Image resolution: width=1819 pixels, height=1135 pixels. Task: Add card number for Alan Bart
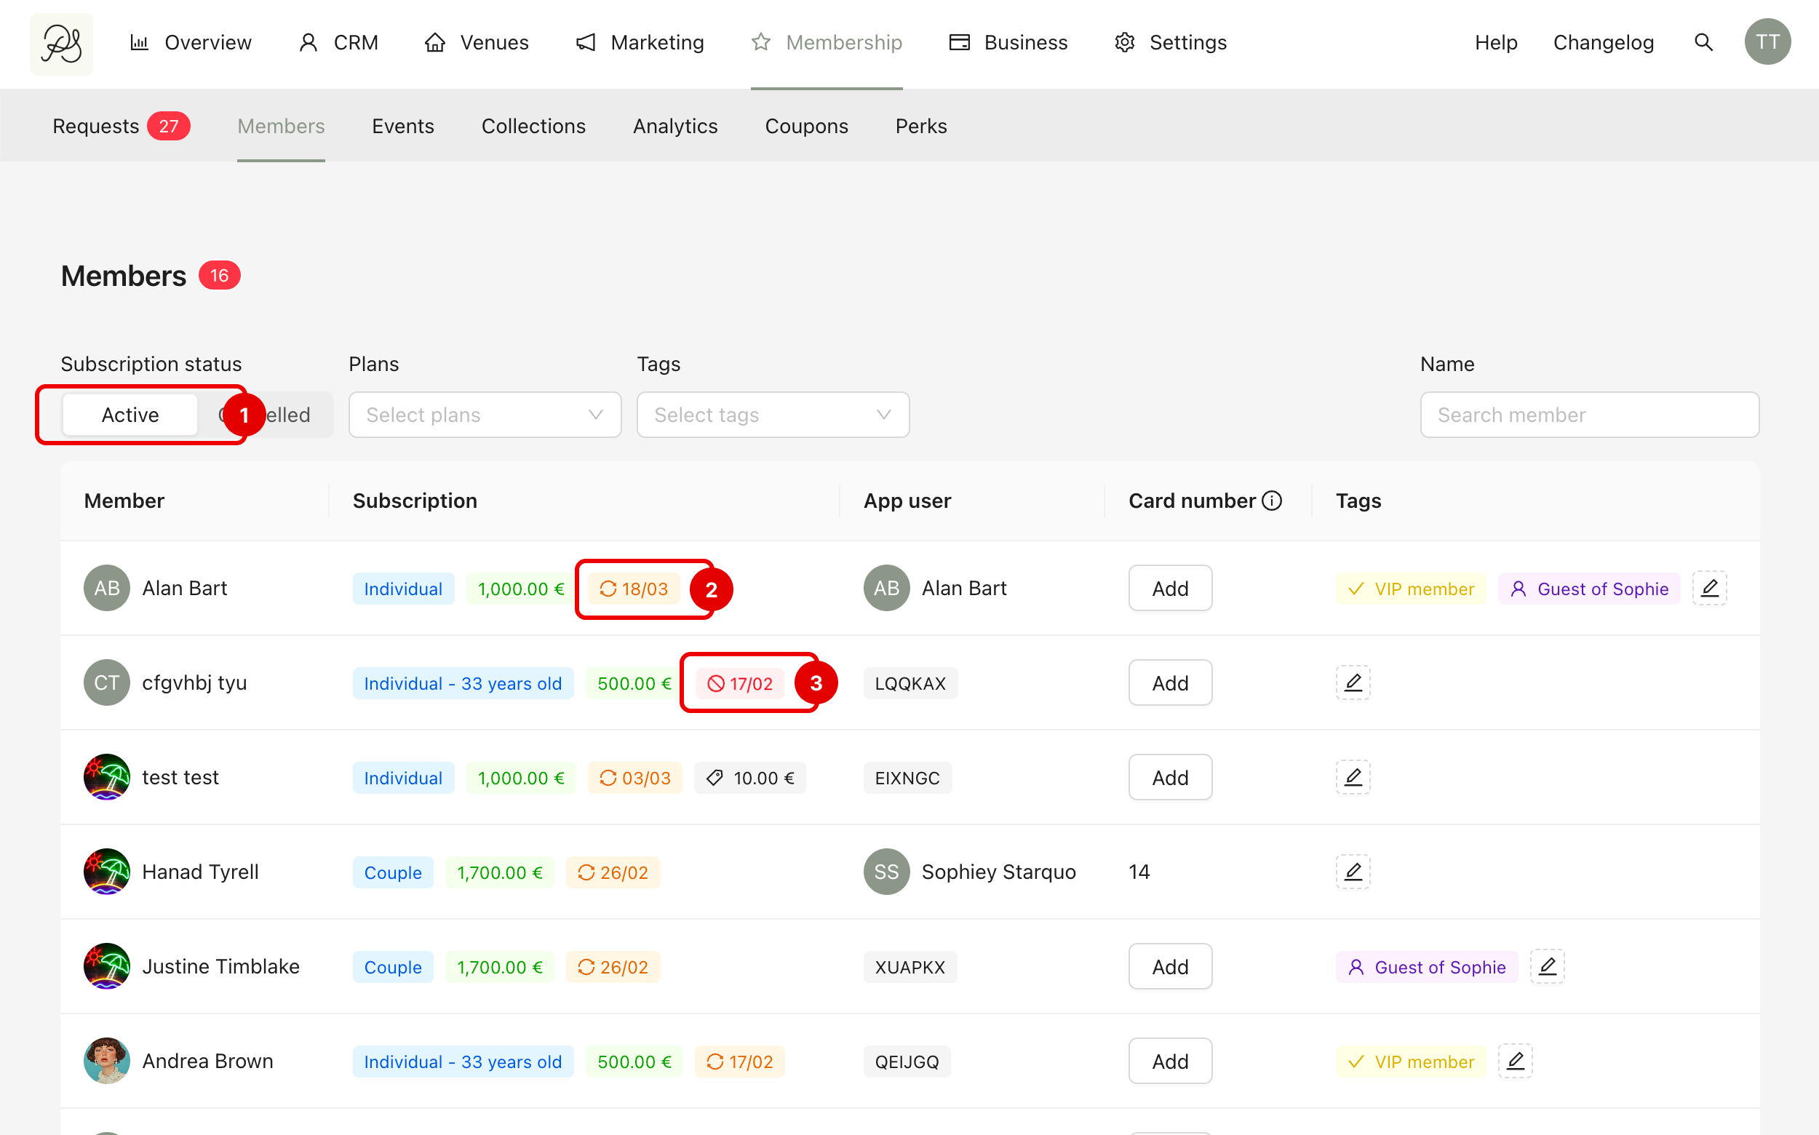pyautogui.click(x=1170, y=589)
